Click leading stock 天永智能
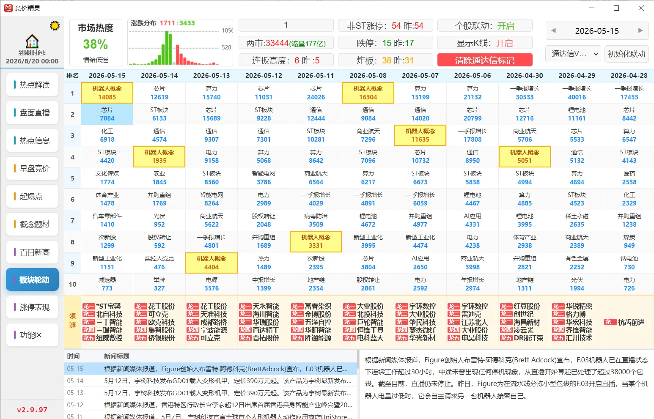The height and width of the screenshot is (419, 654). point(266,306)
